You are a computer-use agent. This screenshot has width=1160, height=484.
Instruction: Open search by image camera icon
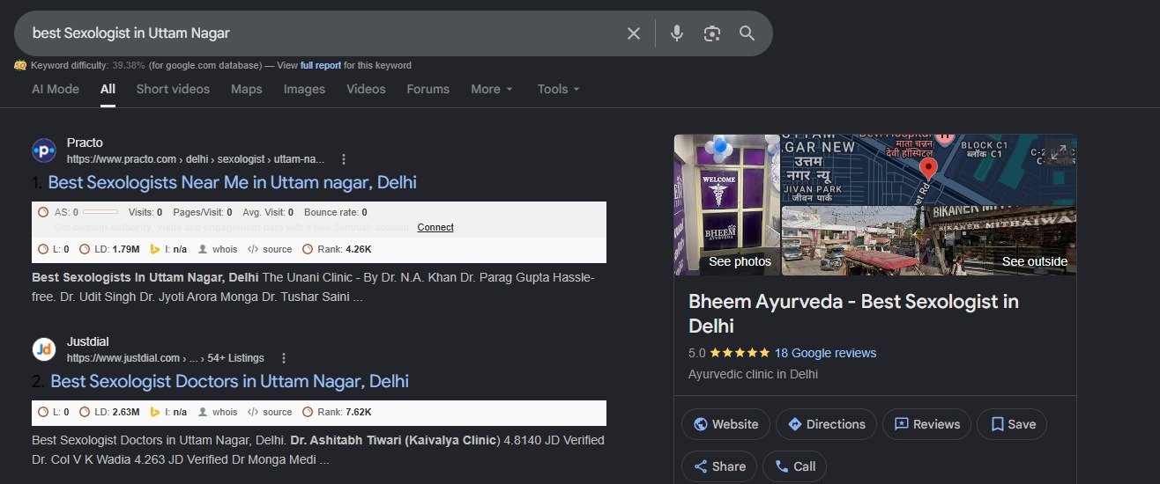tap(712, 33)
